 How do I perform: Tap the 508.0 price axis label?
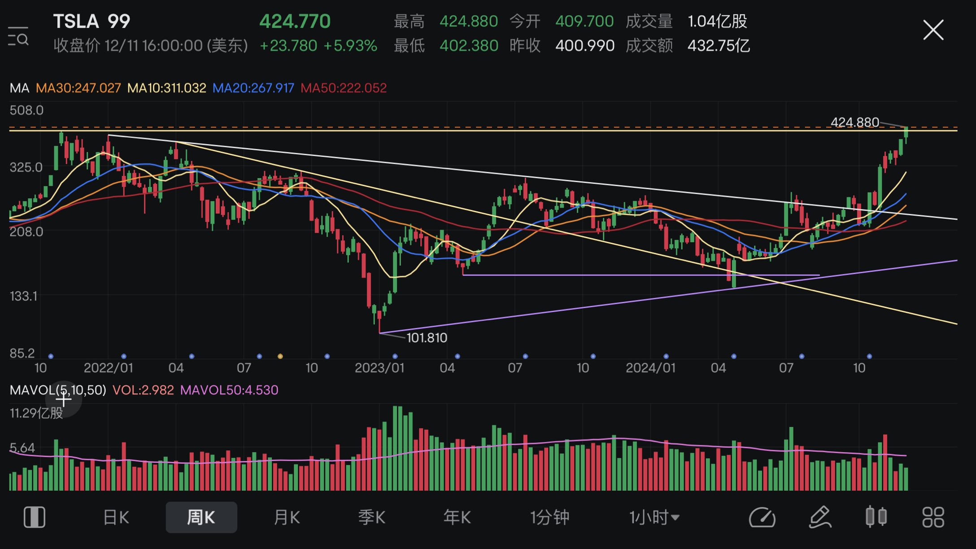[x=26, y=110]
